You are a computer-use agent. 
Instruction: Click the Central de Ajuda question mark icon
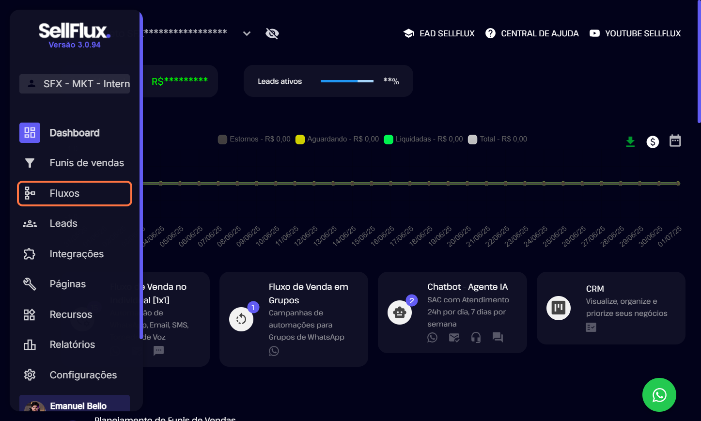click(490, 33)
